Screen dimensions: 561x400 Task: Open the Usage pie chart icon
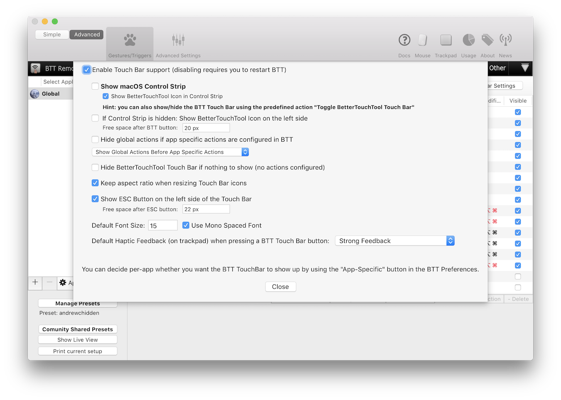(x=469, y=40)
